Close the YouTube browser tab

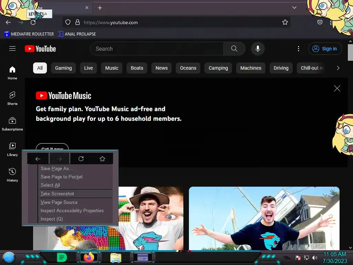click(87, 8)
